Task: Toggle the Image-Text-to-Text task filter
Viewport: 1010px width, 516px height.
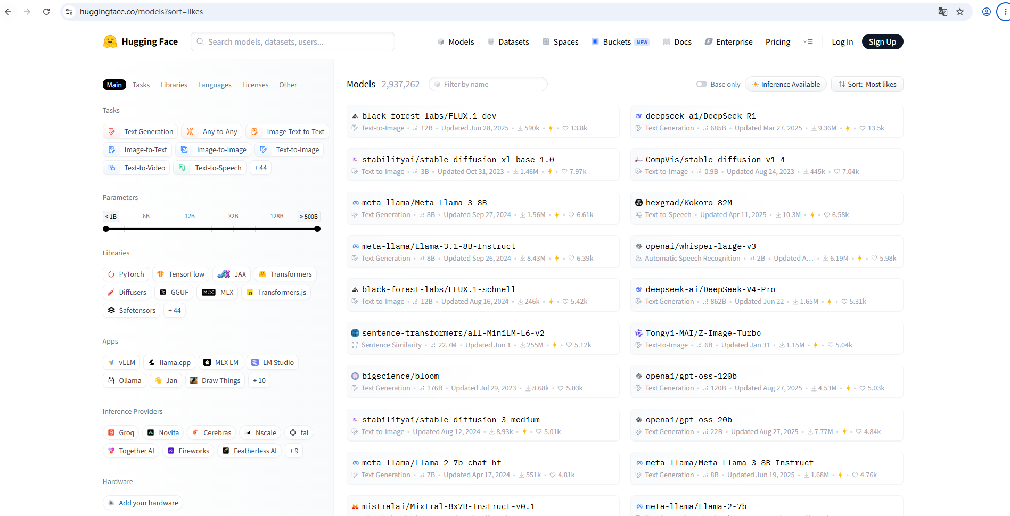Action: [x=288, y=131]
